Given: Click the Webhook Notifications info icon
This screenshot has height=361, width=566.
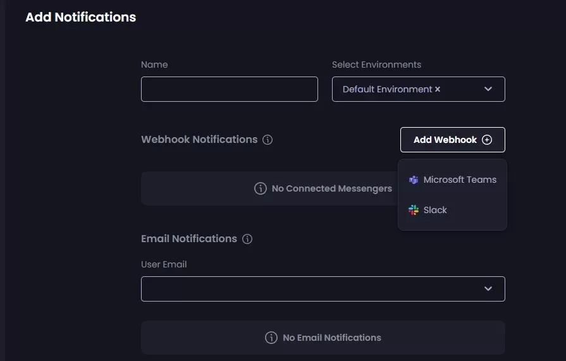Looking at the screenshot, I should click(268, 140).
